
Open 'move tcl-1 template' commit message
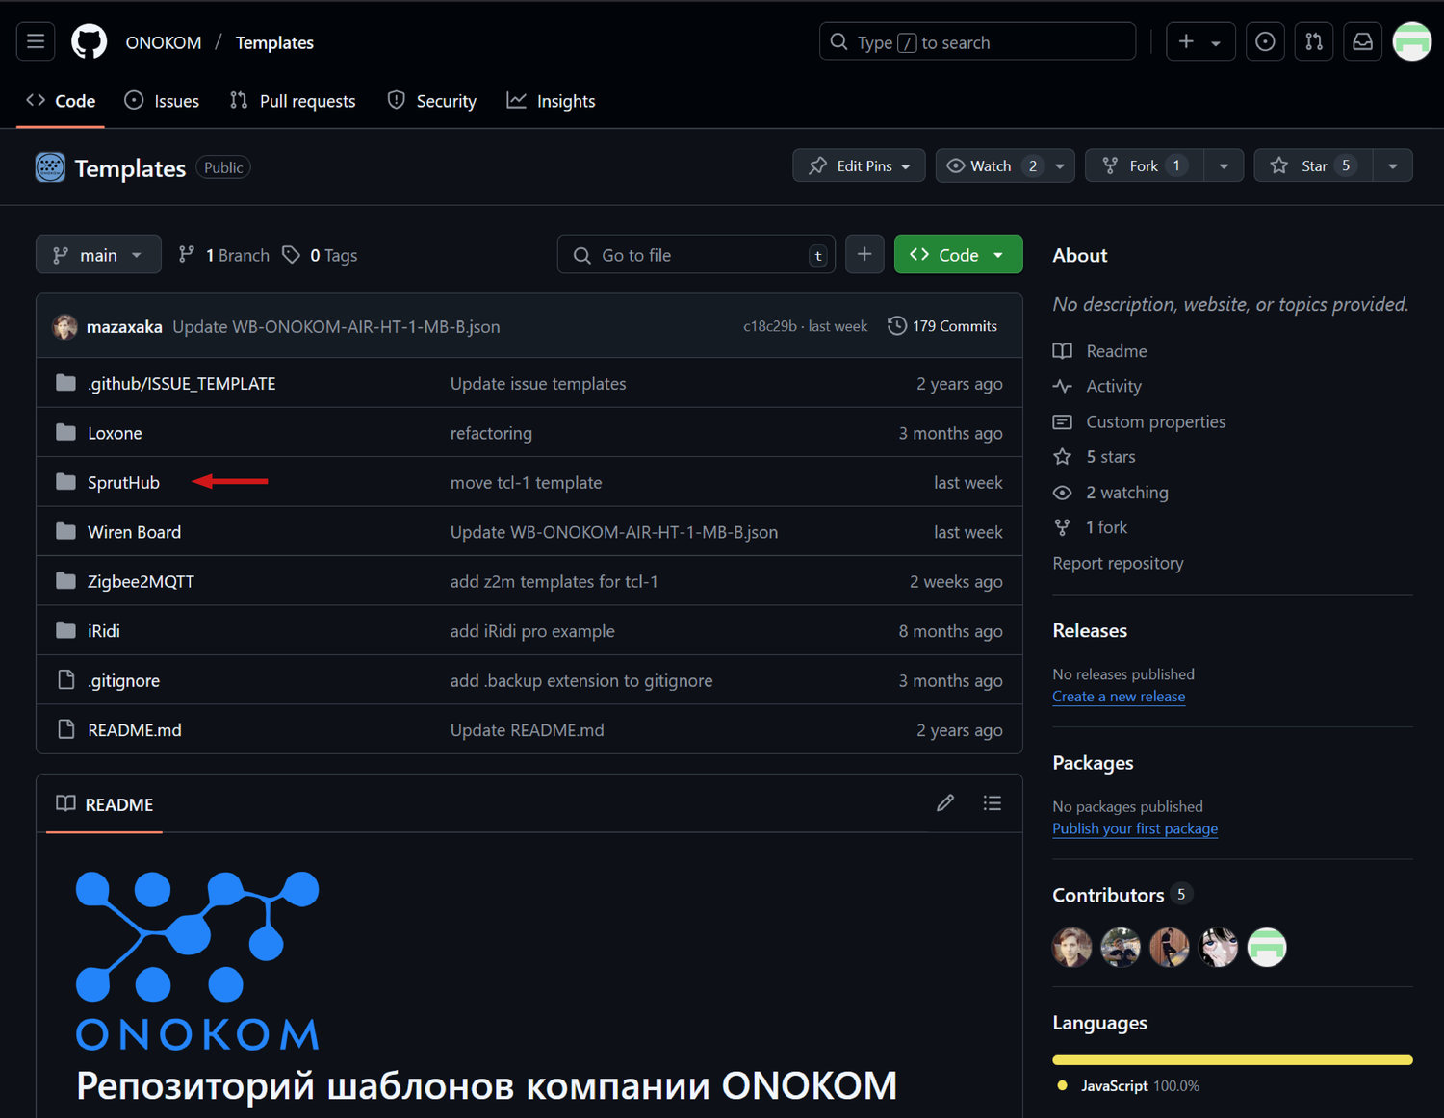[526, 482]
